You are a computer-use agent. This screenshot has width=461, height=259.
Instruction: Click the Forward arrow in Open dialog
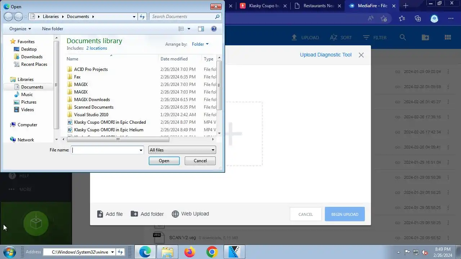click(x=18, y=17)
